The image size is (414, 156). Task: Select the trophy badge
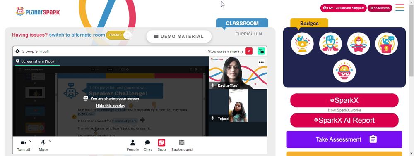[302, 44]
